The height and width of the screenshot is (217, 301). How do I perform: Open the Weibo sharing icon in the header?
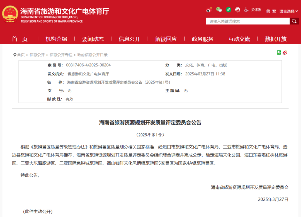pyautogui.click(x=208, y=9)
